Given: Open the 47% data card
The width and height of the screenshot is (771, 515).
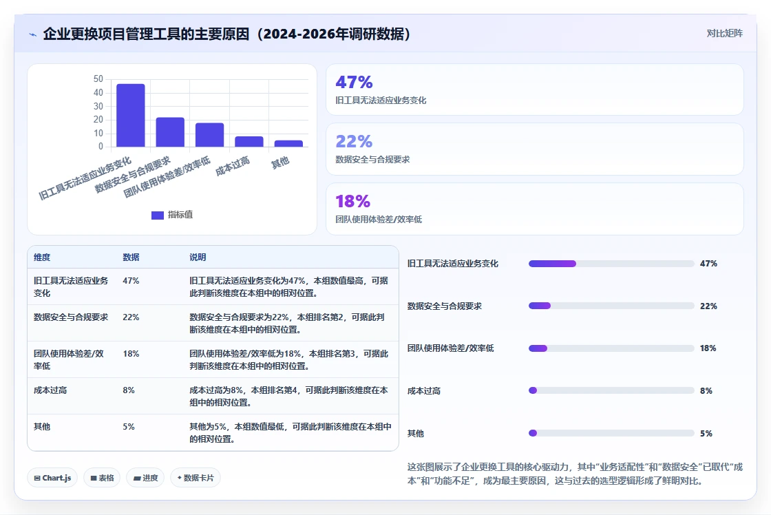Looking at the screenshot, I should [534, 90].
